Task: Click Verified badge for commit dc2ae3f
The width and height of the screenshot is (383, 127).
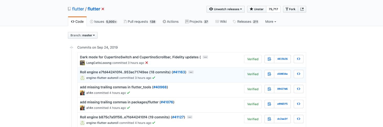Action: 253,119
